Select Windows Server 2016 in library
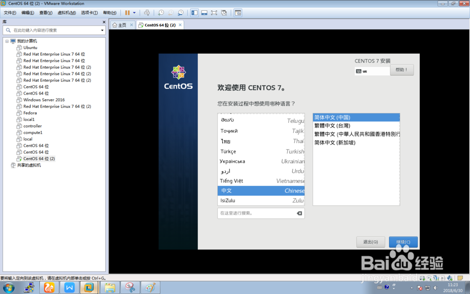Screen dimensions: 470x294 (x=44, y=100)
